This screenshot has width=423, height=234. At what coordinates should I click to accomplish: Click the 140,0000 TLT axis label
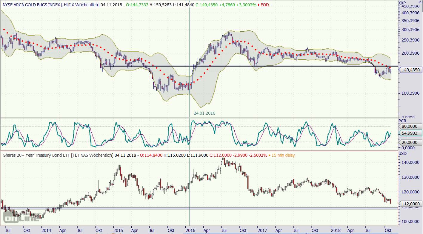410,163
